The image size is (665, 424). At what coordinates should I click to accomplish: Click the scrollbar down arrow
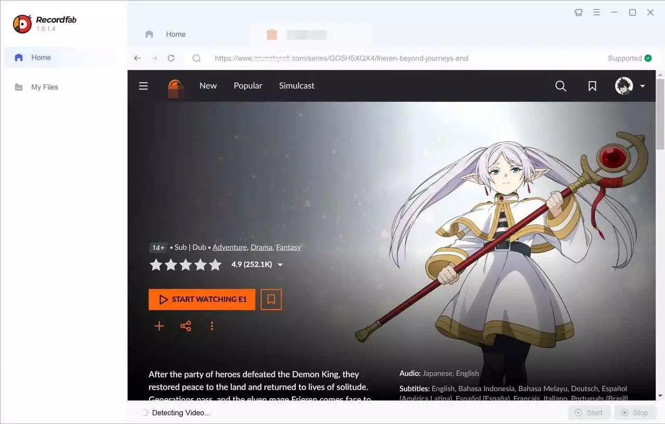click(660, 396)
